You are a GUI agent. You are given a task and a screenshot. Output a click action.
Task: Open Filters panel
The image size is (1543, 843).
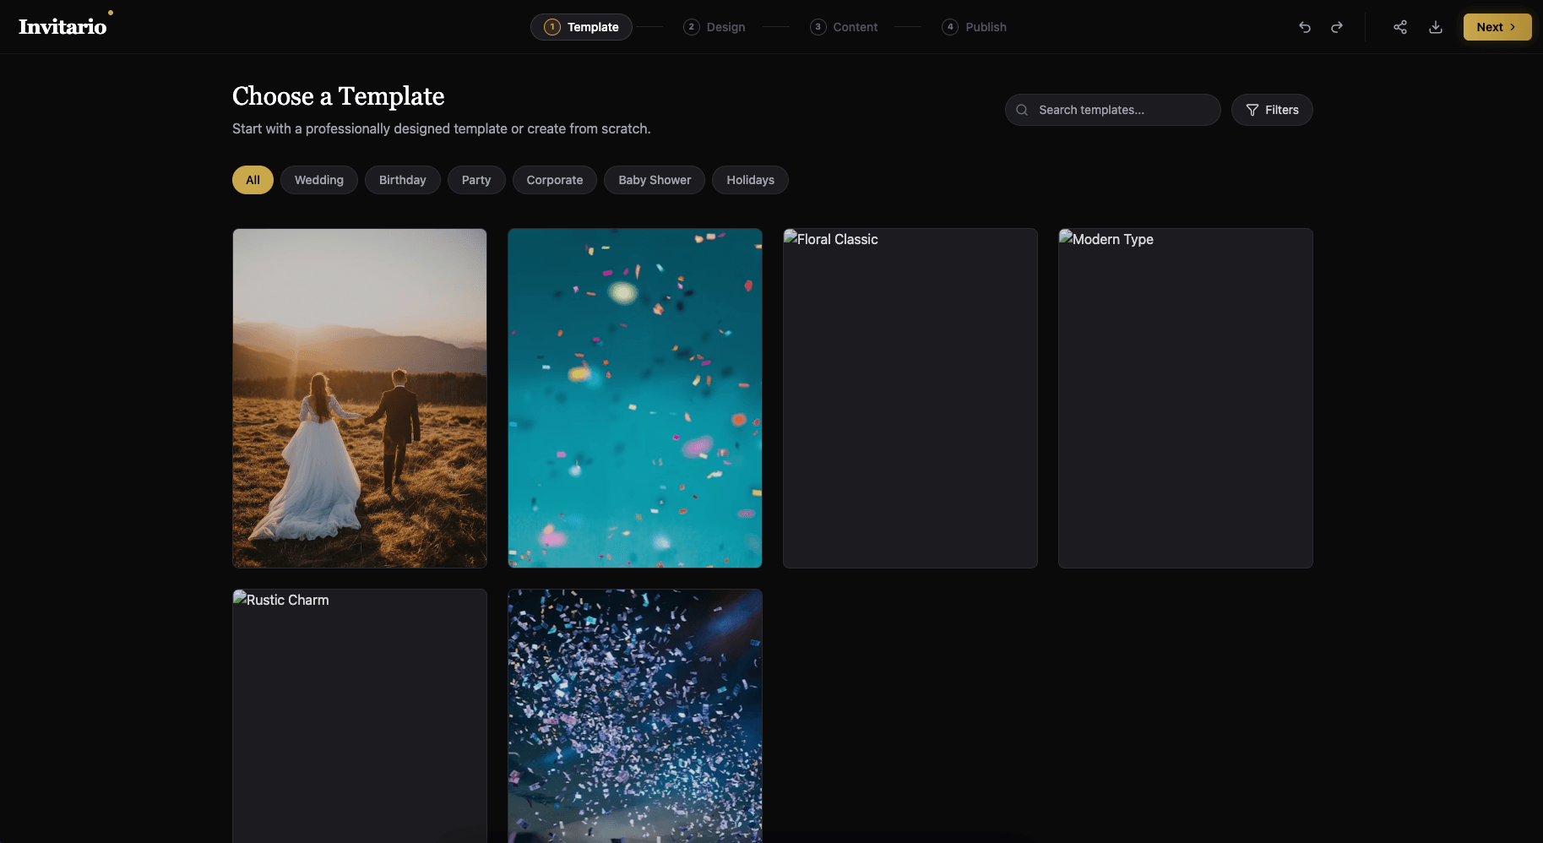pos(1272,110)
